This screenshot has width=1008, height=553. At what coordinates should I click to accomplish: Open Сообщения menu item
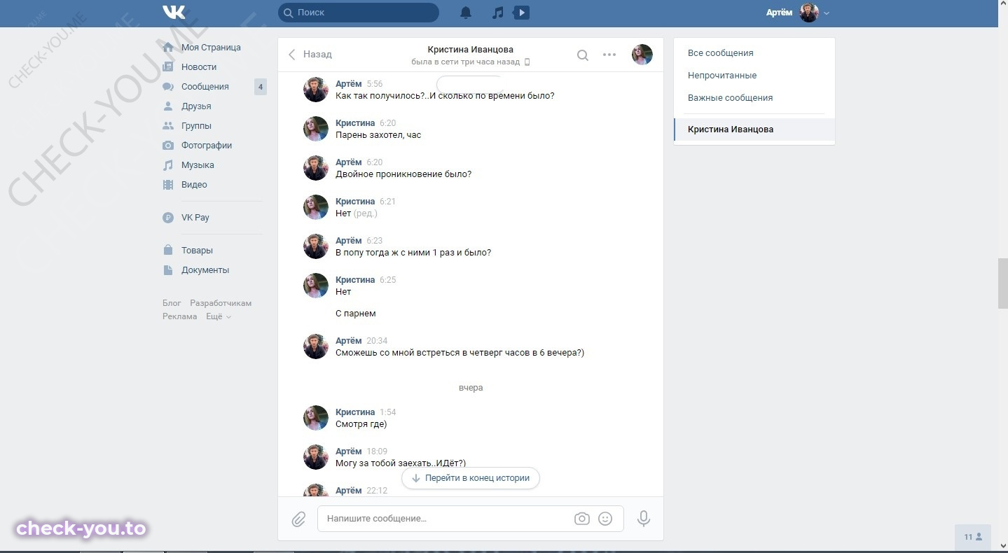click(x=205, y=87)
